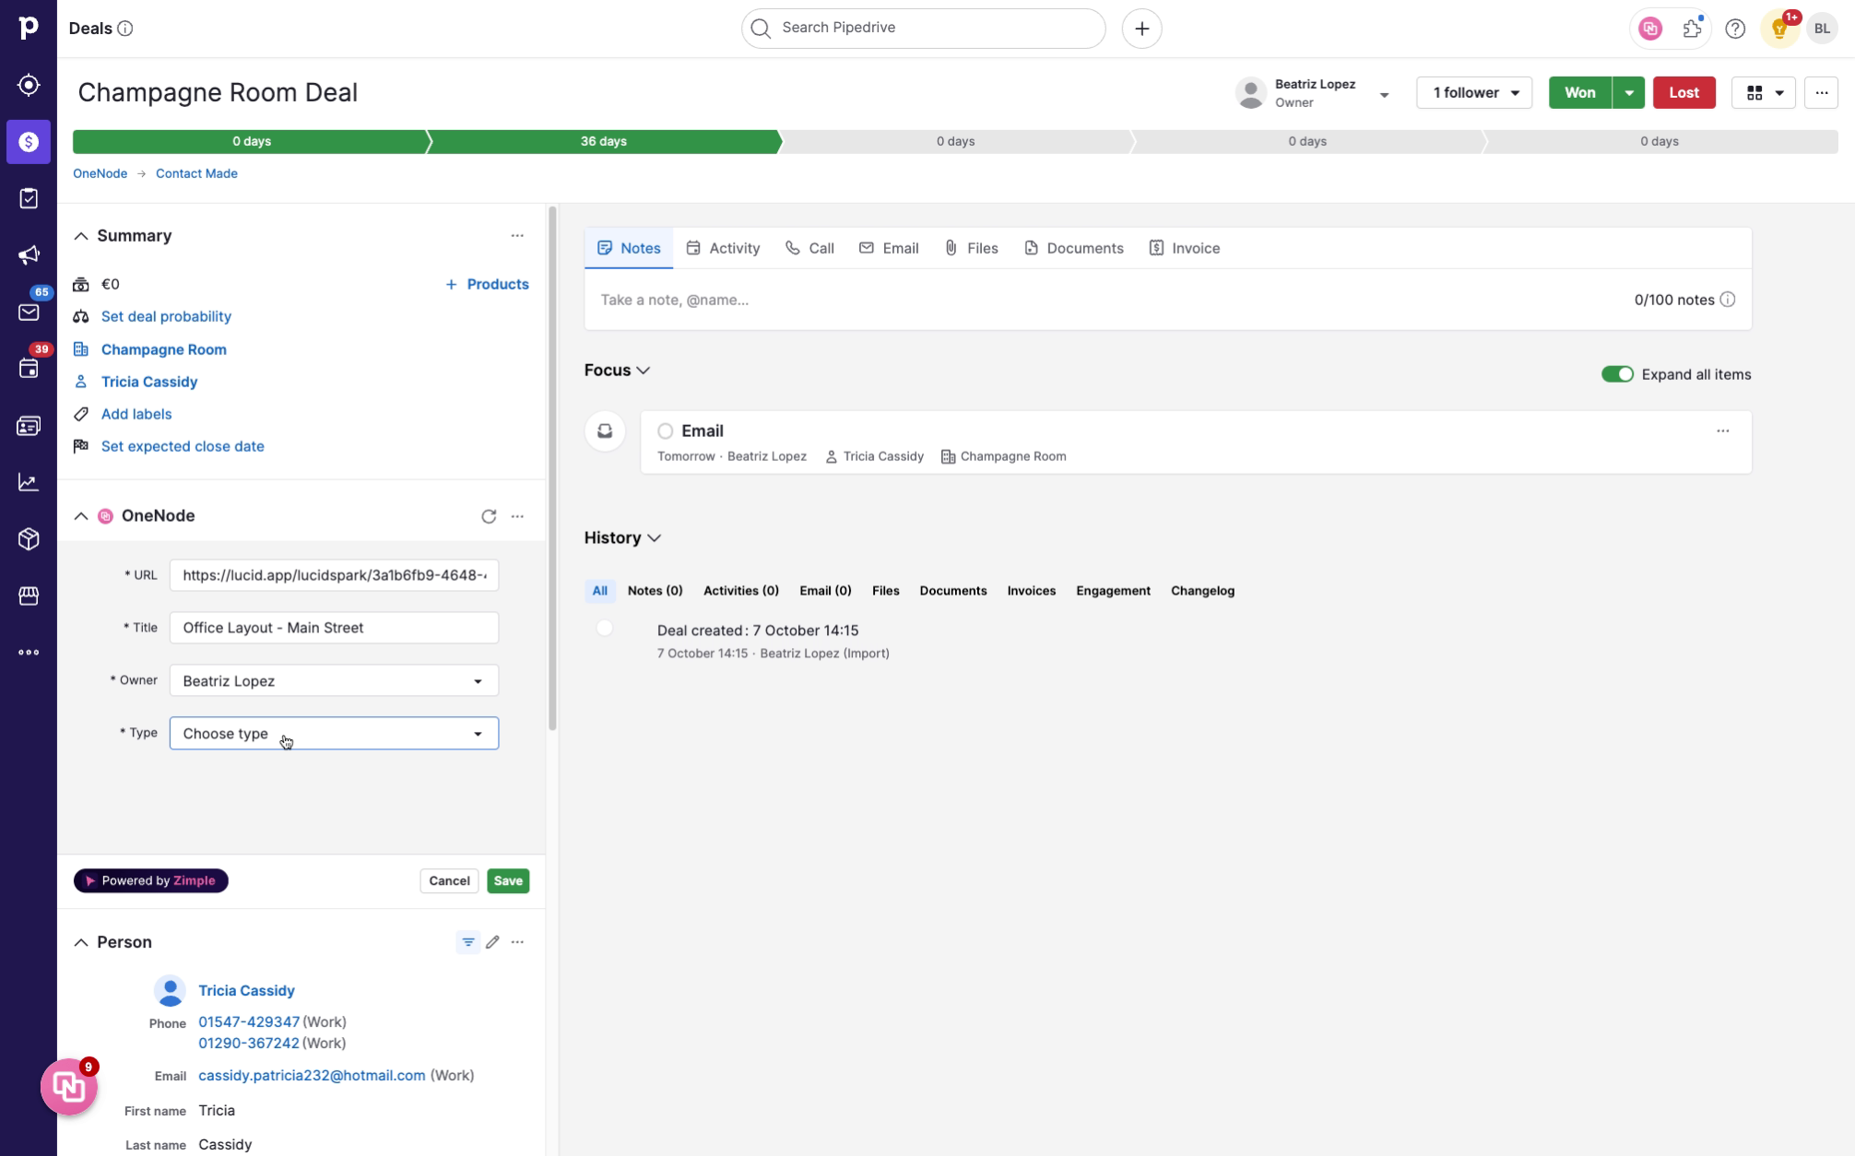Click the refresh icon next to OneNode
The height and width of the screenshot is (1156, 1855).
pos(489,515)
